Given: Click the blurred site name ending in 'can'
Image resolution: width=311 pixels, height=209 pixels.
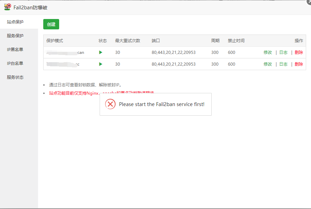Looking at the screenshot, I should click(65, 53).
